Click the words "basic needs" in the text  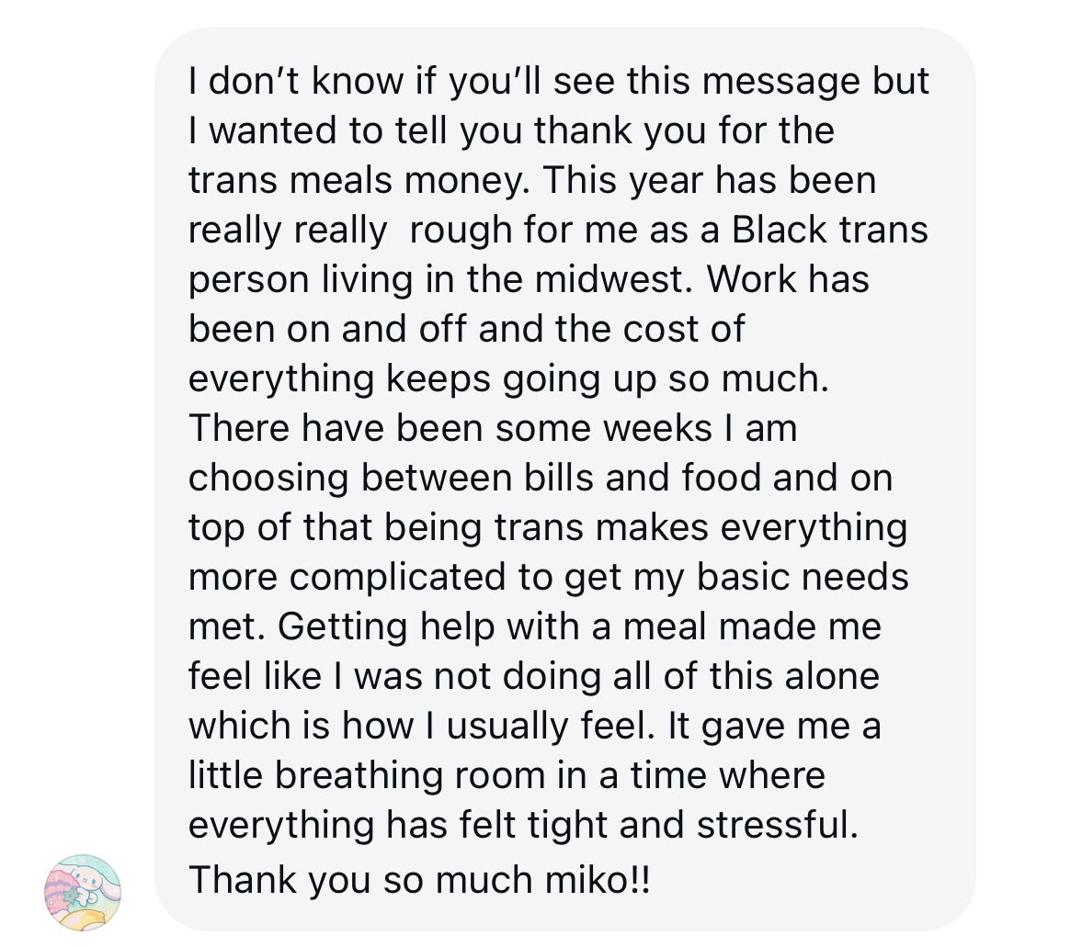pos(803,577)
